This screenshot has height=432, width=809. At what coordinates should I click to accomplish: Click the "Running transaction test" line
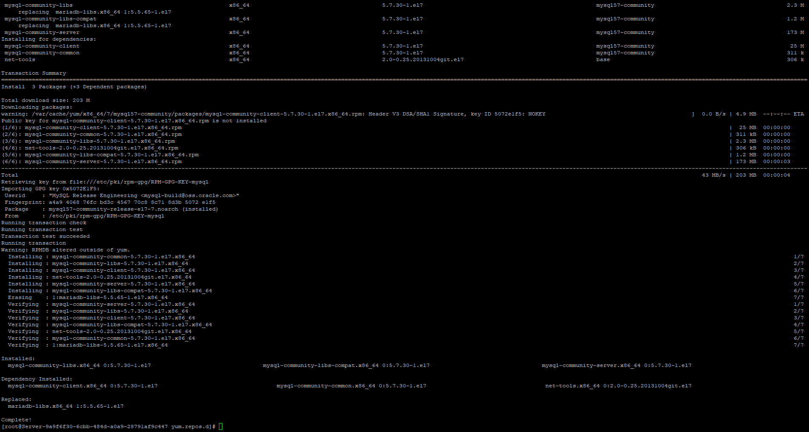coord(42,229)
